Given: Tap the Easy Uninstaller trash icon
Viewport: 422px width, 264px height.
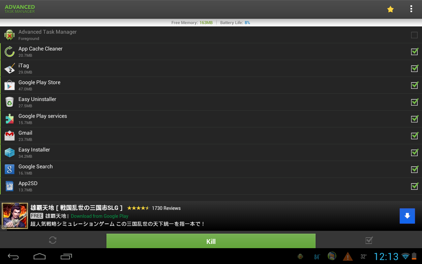Looking at the screenshot, I should click(x=10, y=102).
